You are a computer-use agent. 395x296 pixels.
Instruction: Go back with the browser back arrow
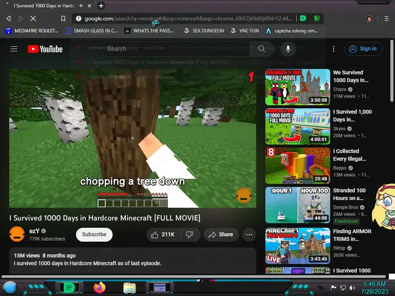pyautogui.click(x=8, y=18)
